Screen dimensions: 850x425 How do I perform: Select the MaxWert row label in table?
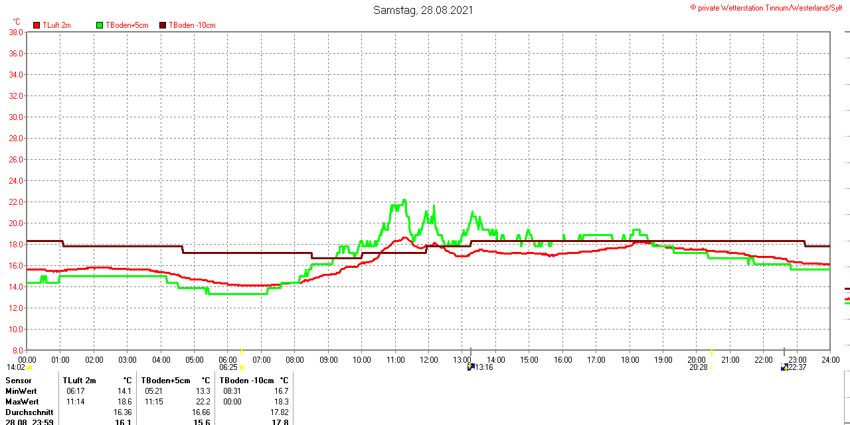point(22,402)
